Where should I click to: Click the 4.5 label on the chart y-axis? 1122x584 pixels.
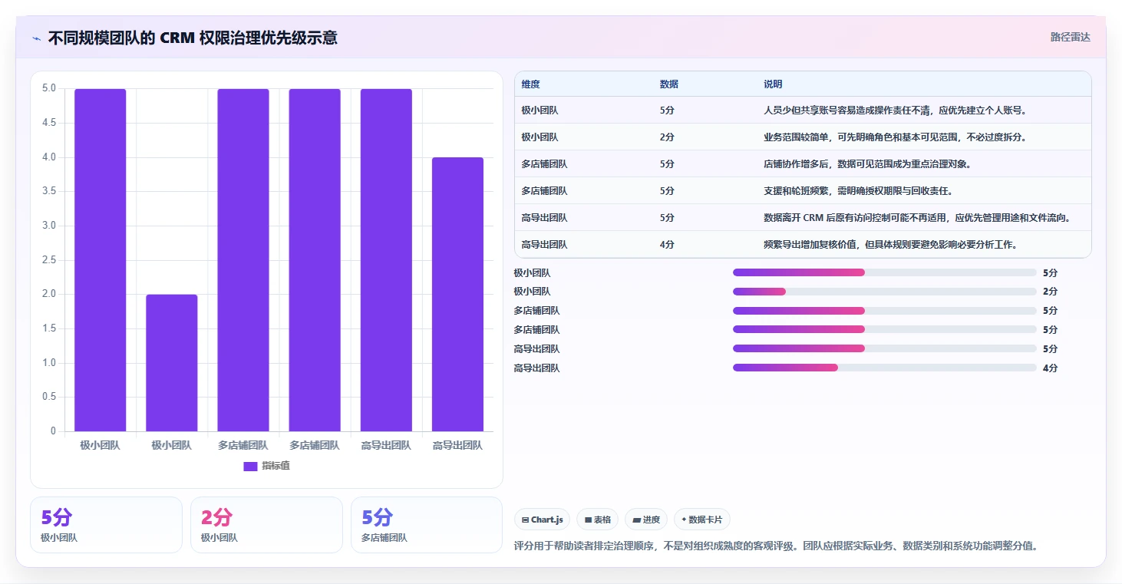coord(48,123)
